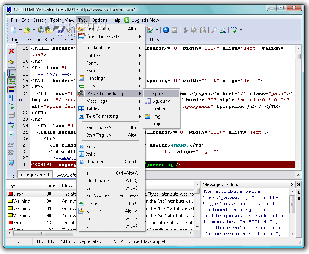Create a new document with the toolbar icon
The height and width of the screenshot is (254, 309).
13,30
